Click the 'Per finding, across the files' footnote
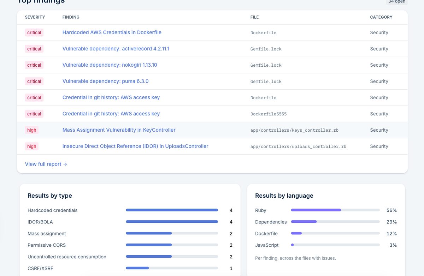This screenshot has width=424, height=276. tap(295, 258)
